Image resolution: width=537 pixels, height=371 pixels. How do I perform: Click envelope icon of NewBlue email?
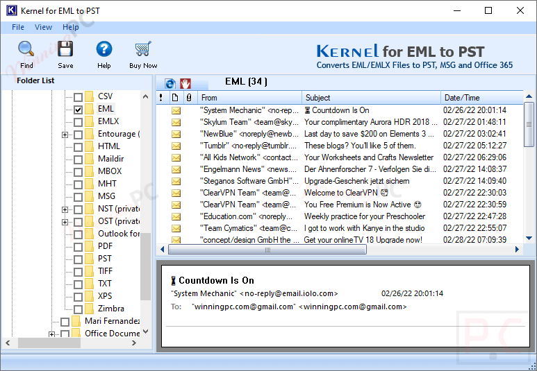click(x=176, y=134)
